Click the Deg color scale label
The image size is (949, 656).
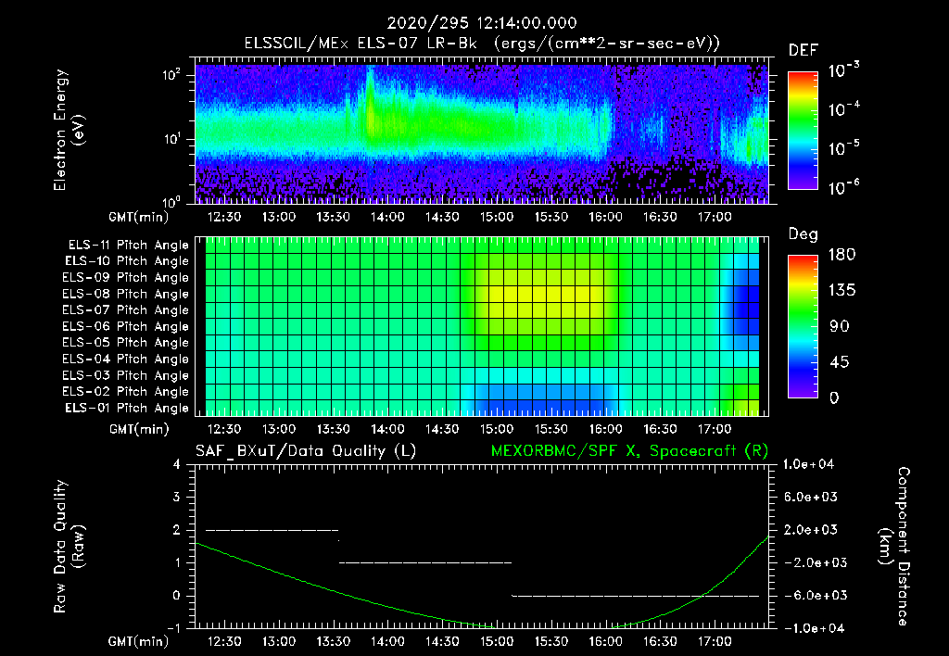point(803,234)
